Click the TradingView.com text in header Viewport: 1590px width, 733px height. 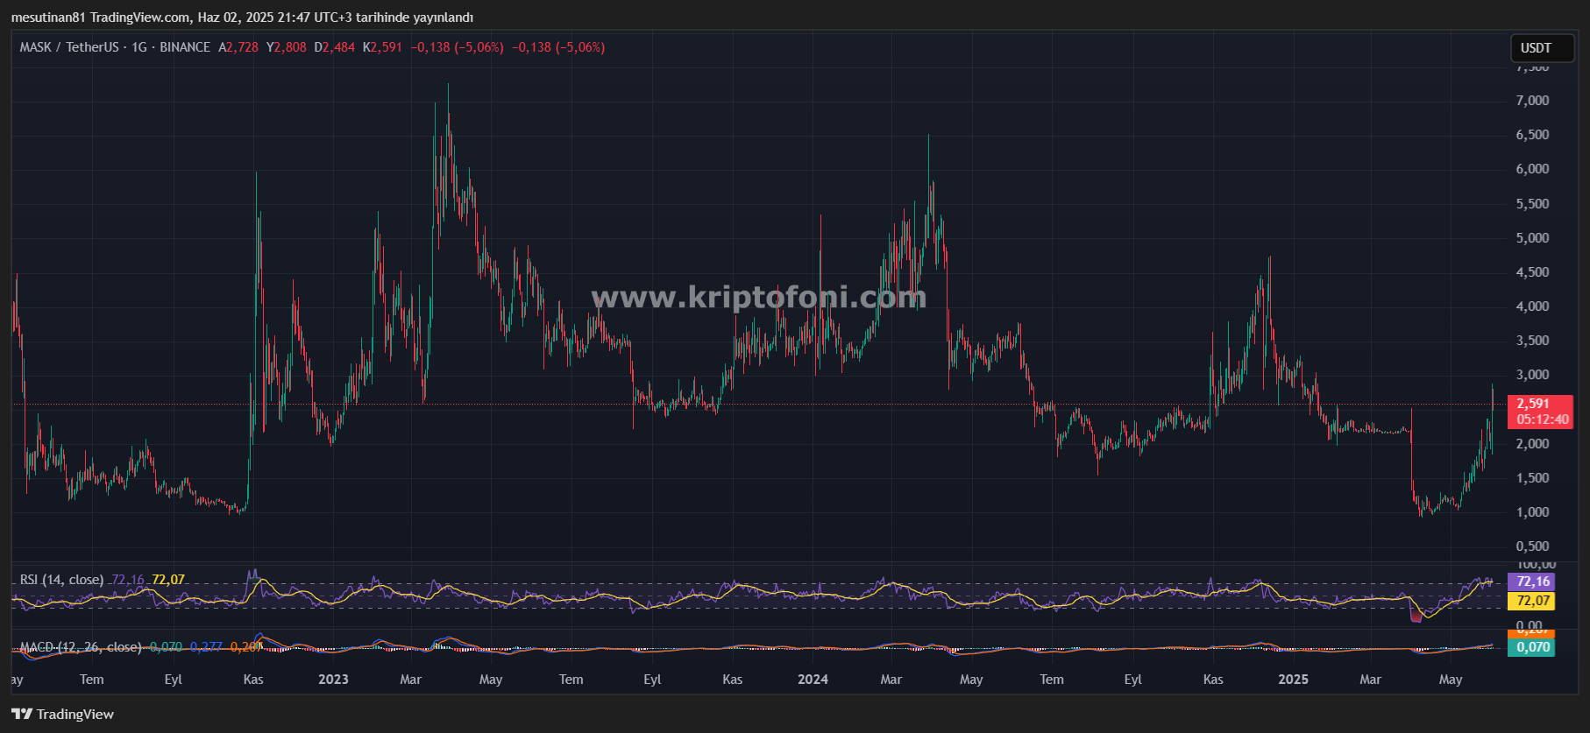(140, 18)
